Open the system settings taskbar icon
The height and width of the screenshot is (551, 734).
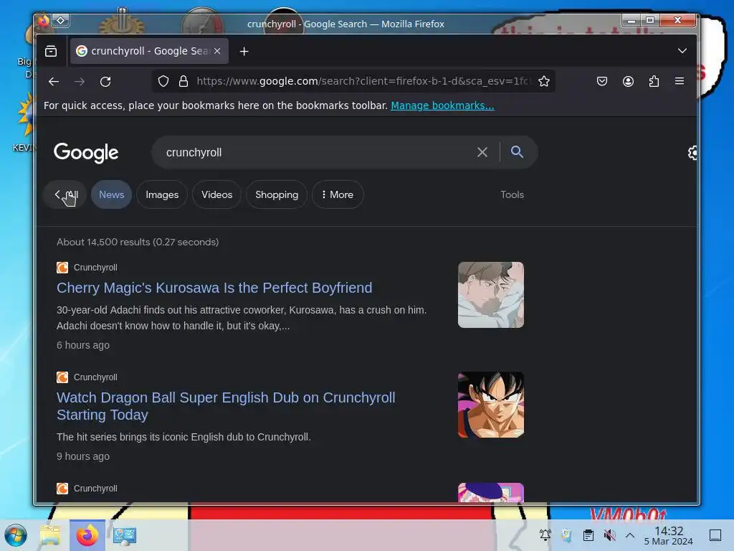[x=125, y=535]
